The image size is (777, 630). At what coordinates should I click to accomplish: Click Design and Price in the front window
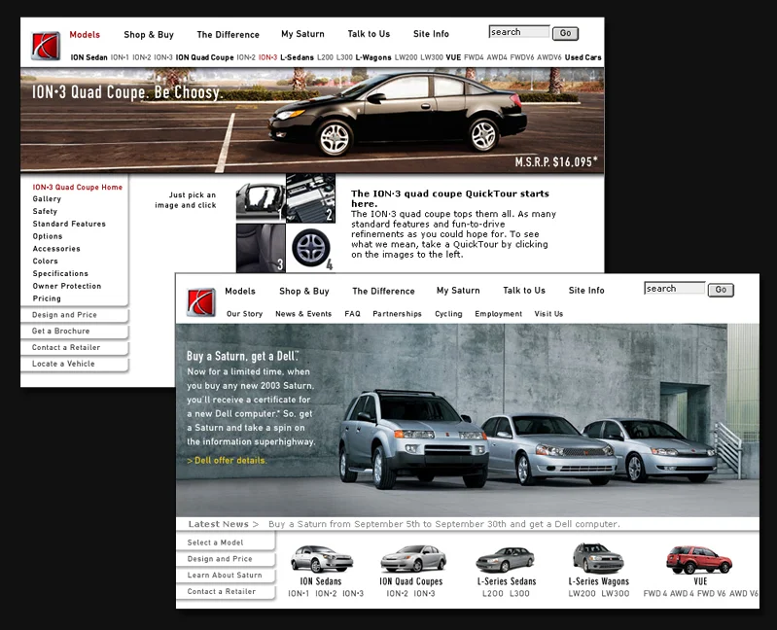coord(226,559)
